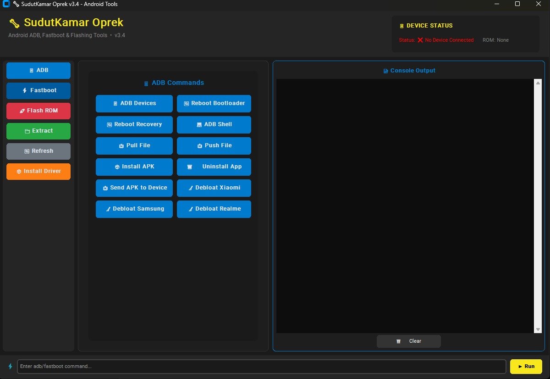
Task: Start the Debloat Xiaomi routine
Action: [214, 188]
